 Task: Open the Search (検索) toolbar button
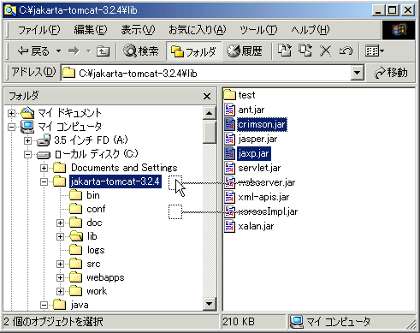click(140, 51)
